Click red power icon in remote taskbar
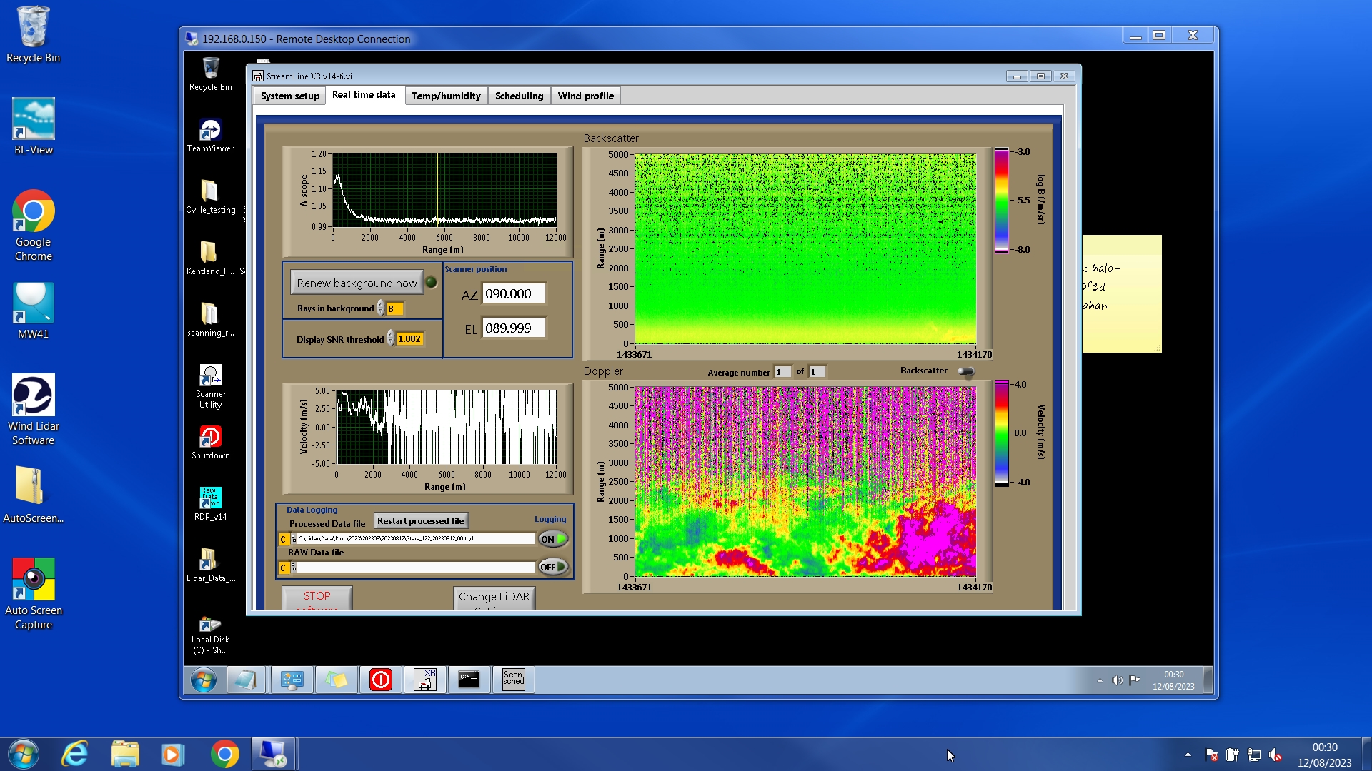 coord(381,680)
